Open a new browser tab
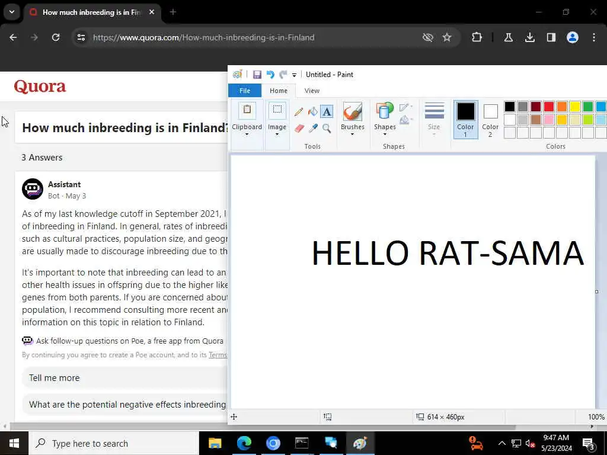The image size is (607, 455). [173, 12]
